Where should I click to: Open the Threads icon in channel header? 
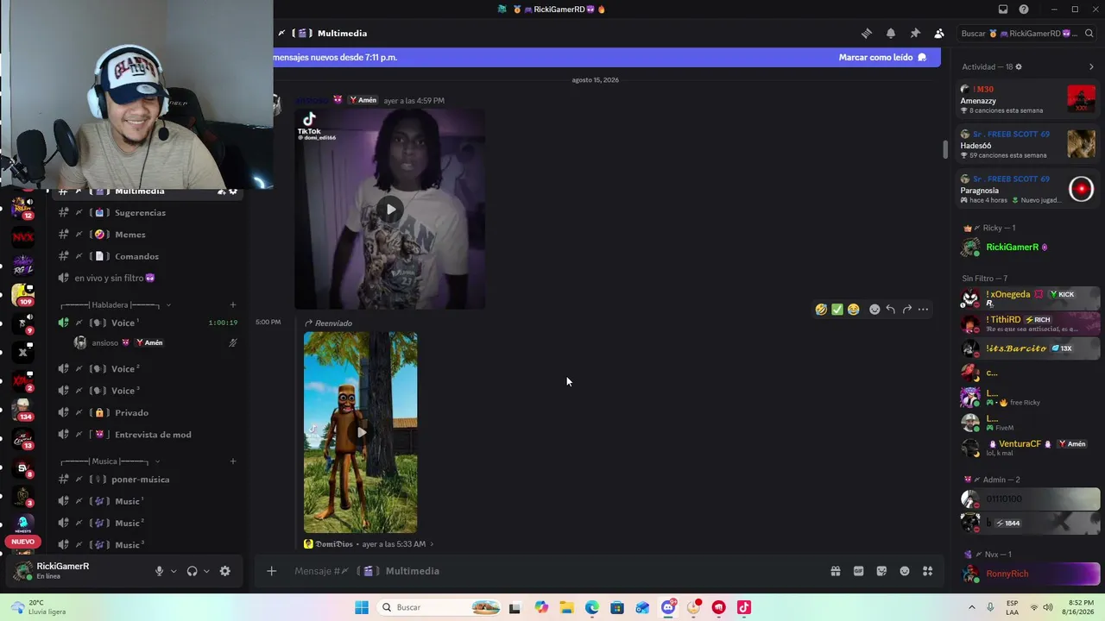[866, 34]
